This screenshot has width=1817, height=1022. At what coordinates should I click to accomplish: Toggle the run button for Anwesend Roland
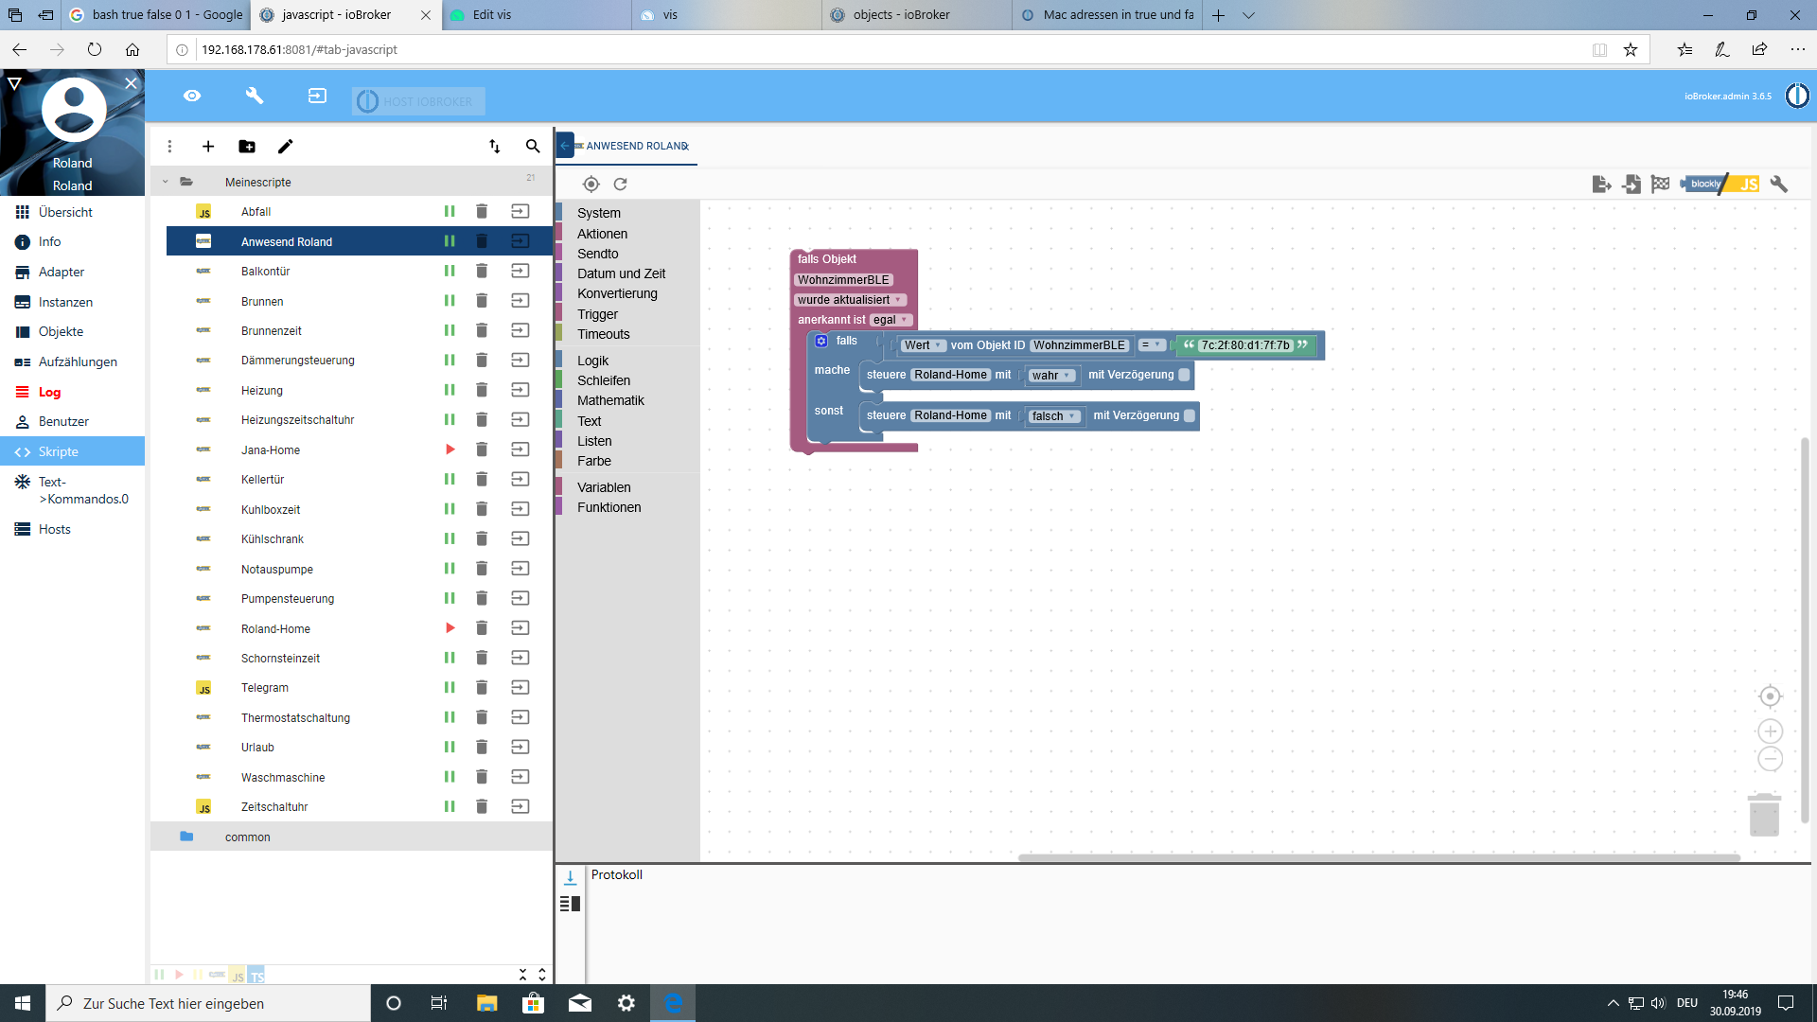coord(450,241)
